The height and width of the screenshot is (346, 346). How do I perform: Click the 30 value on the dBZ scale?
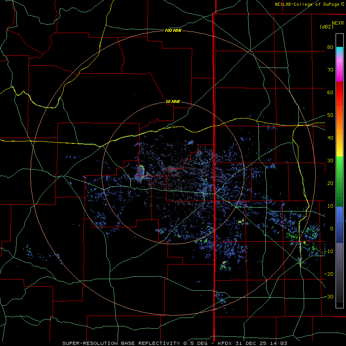pos(330,161)
